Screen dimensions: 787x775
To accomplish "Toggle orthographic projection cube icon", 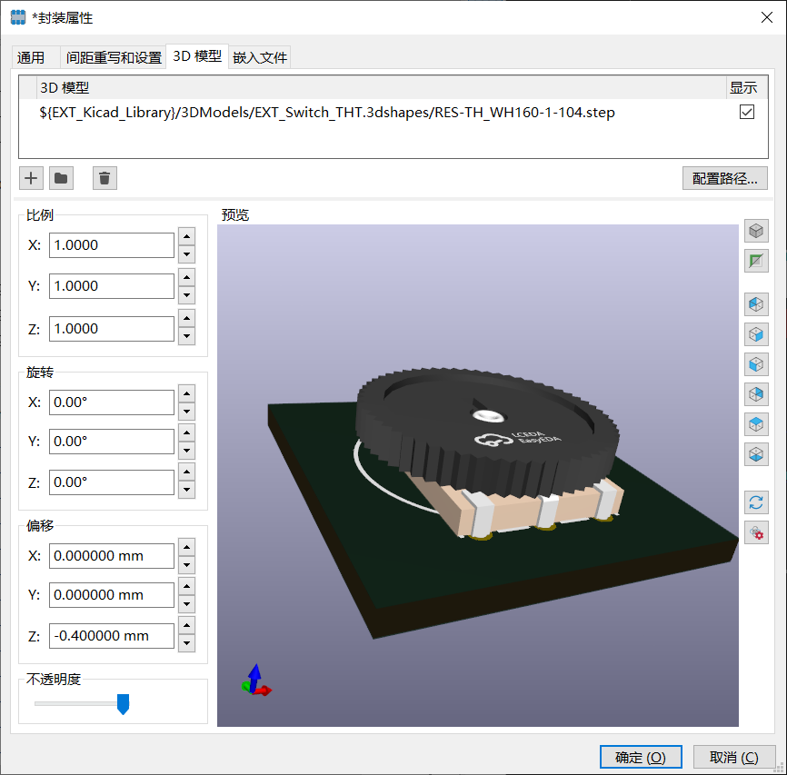I will point(756,231).
